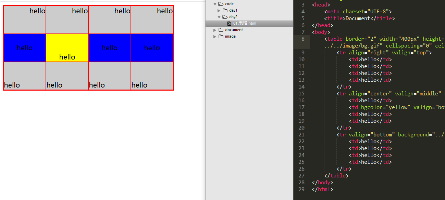Click <td>hello</td> on line 22
Viewport: 445px width, 200px height.
(370, 142)
